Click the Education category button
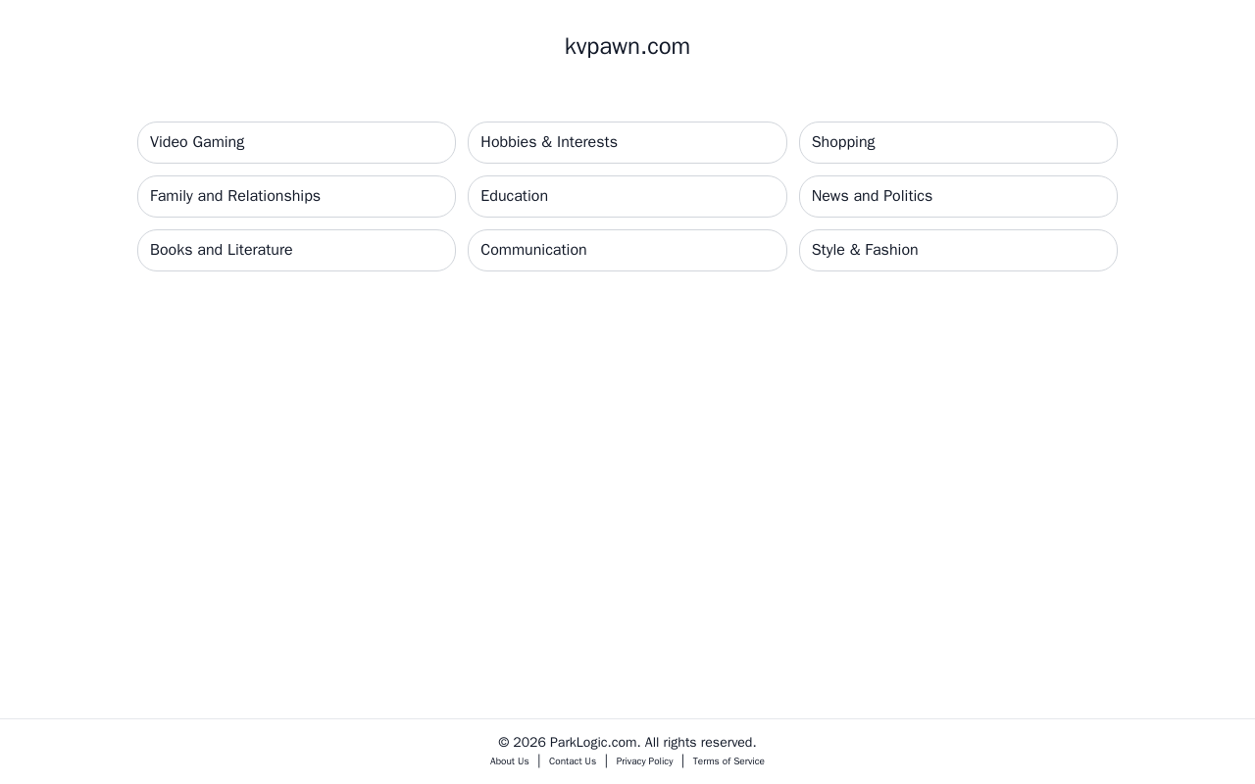Image resolution: width=1255 pixels, height=784 pixels. point(627,196)
